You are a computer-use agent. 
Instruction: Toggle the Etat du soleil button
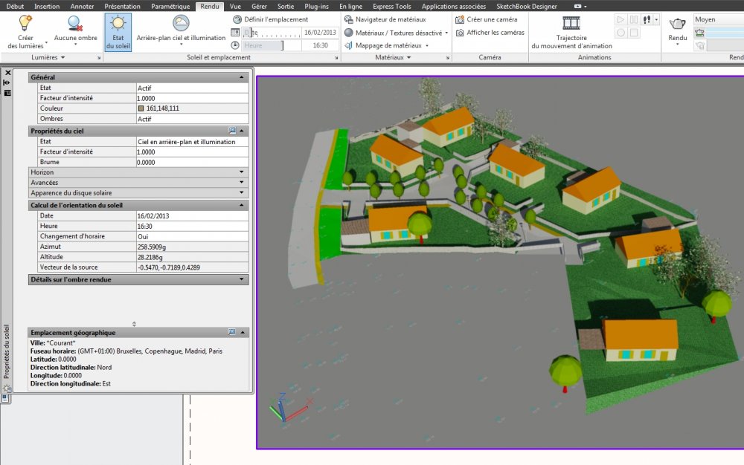(118, 32)
